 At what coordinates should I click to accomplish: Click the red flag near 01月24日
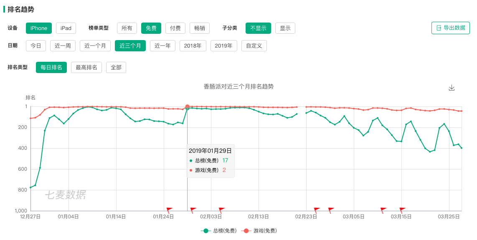click(169, 210)
